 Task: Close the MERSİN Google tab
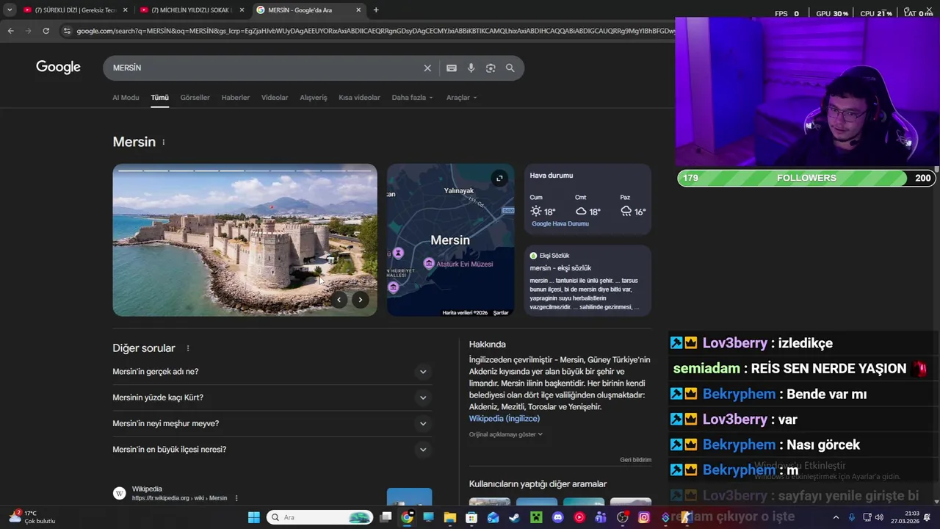pos(358,10)
